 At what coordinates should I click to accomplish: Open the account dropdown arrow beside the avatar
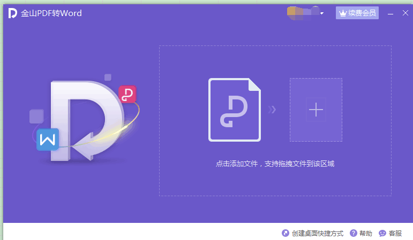click(x=322, y=13)
